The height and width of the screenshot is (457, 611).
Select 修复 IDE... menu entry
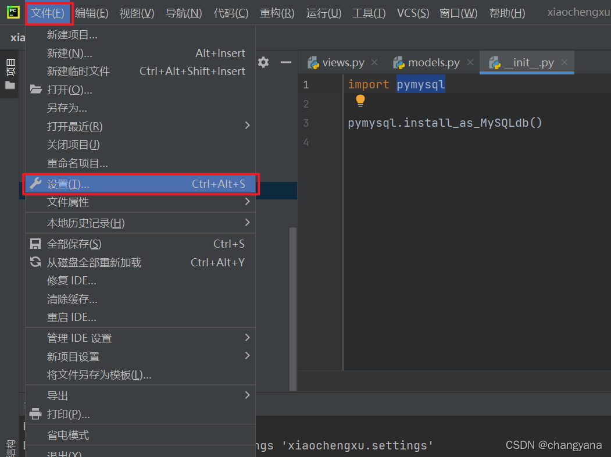pyautogui.click(x=140, y=280)
